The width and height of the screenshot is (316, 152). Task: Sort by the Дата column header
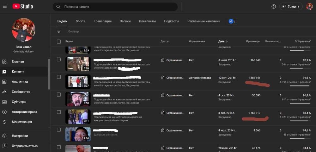point(221,41)
